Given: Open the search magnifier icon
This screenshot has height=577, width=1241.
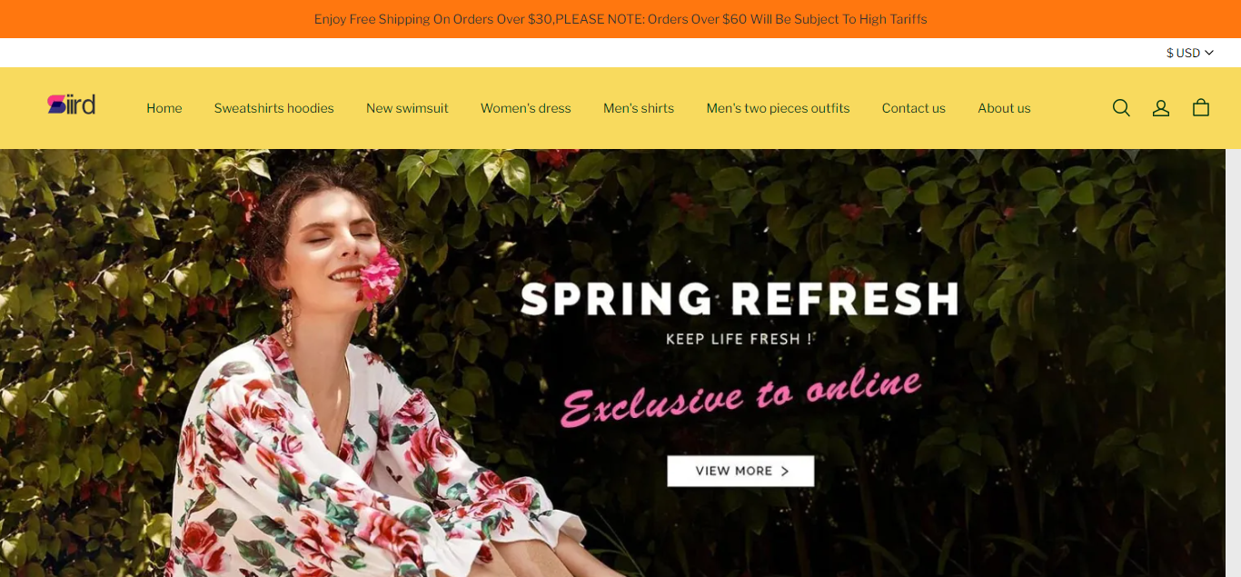Looking at the screenshot, I should click(x=1121, y=108).
